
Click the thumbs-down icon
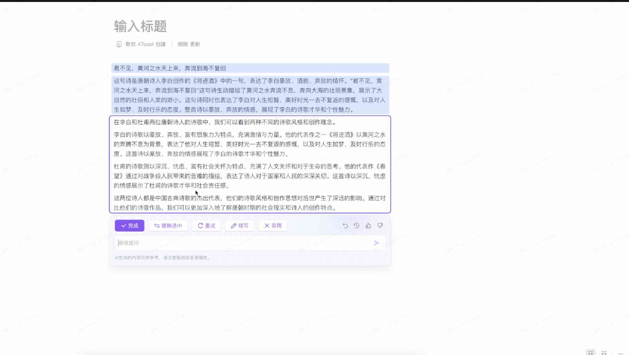click(x=380, y=226)
